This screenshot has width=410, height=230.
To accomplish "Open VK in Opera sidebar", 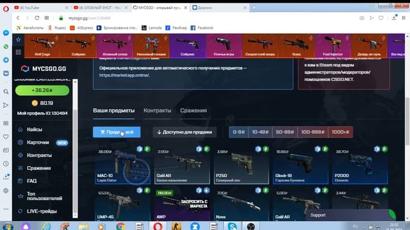I will (6, 73).
